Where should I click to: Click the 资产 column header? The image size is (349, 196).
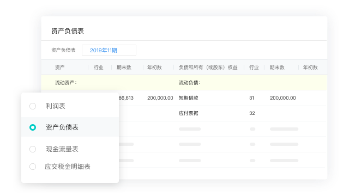pos(60,68)
